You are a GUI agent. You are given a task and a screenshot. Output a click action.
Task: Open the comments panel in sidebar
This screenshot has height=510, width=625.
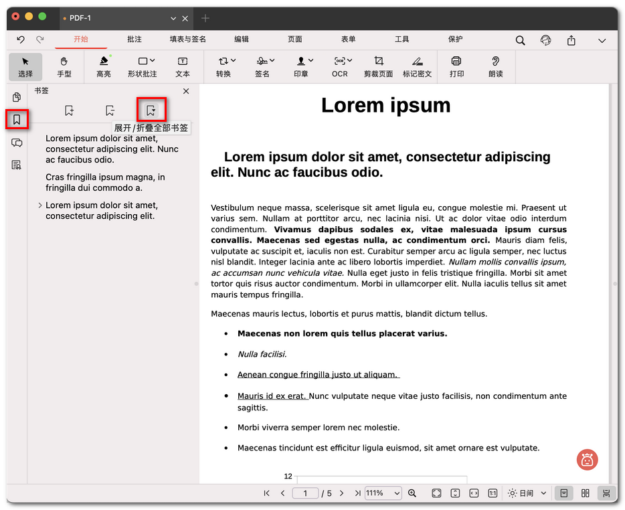[17, 143]
